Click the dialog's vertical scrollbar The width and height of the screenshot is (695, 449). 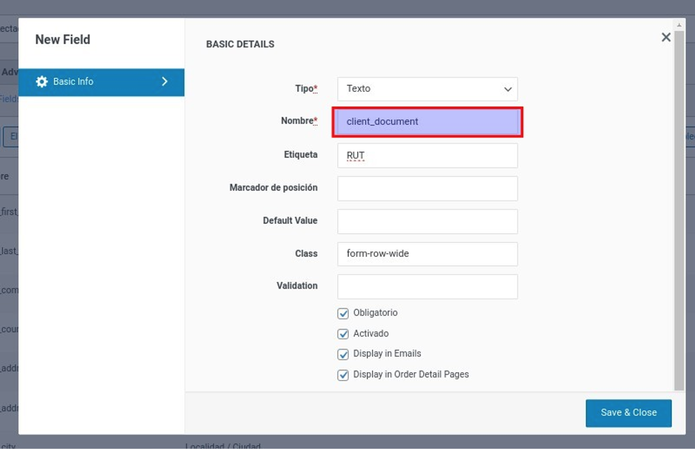679,206
